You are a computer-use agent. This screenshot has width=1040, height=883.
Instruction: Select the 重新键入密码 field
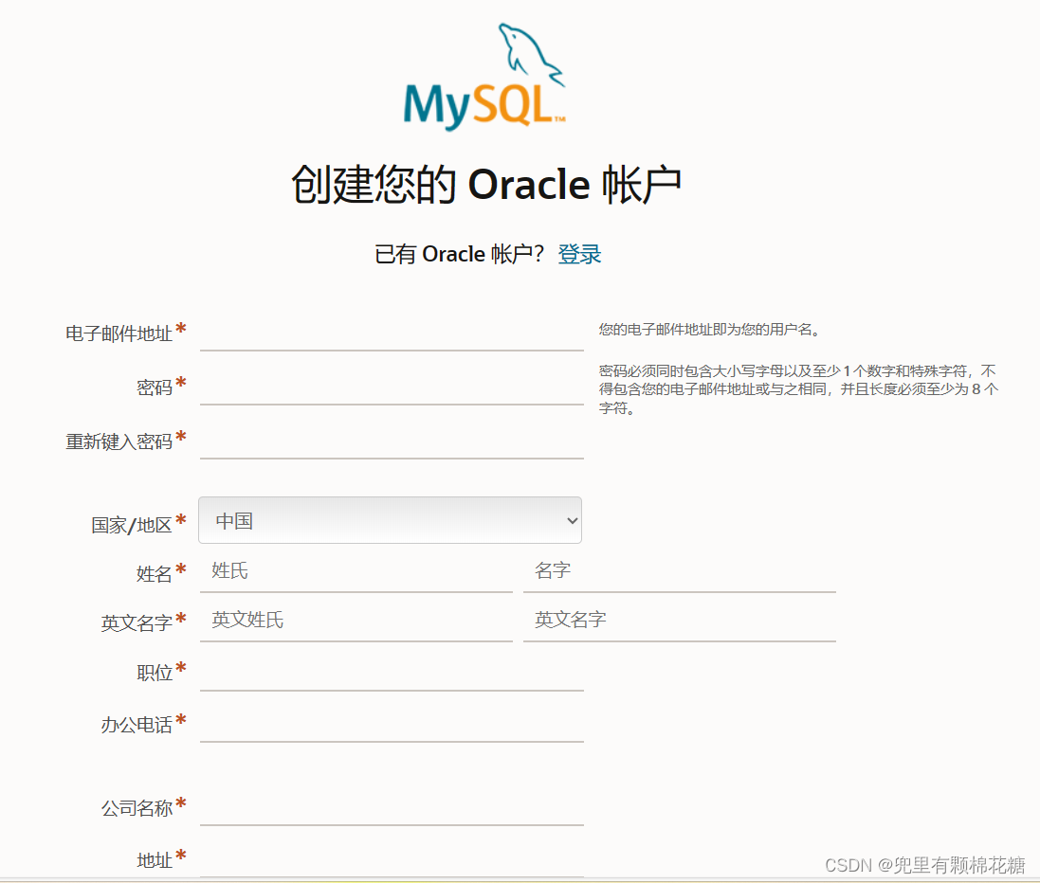(x=392, y=442)
